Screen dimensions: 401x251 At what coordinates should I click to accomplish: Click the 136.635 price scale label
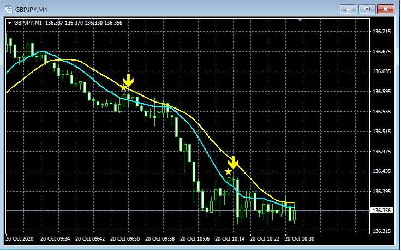click(x=381, y=71)
